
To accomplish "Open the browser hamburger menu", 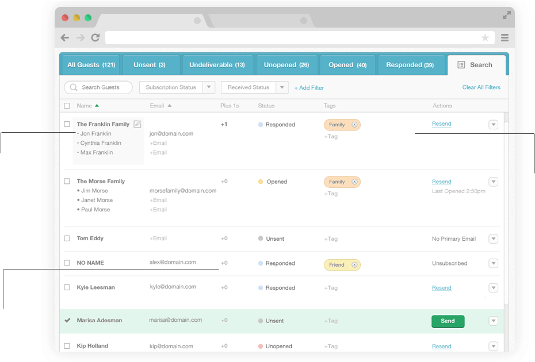I will click(505, 38).
